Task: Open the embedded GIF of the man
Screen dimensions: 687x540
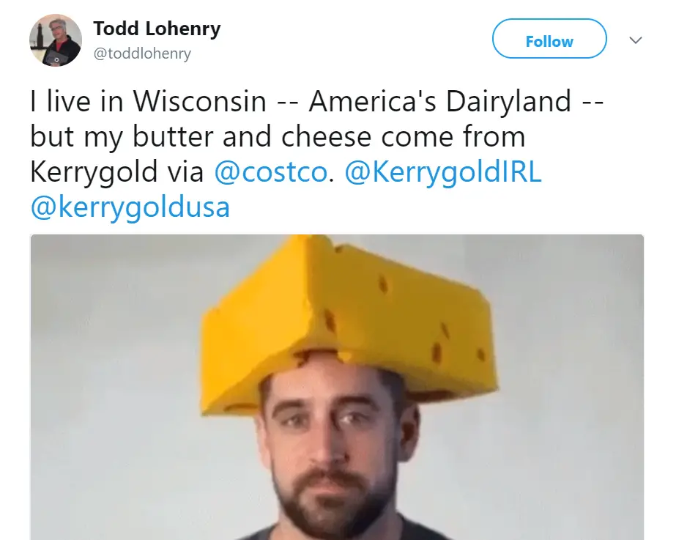Action: 336,388
